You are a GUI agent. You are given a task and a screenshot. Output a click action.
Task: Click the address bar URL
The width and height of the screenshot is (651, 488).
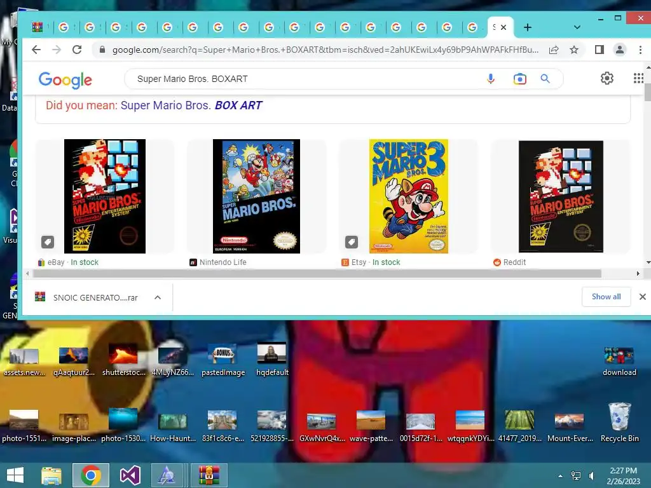[325, 50]
